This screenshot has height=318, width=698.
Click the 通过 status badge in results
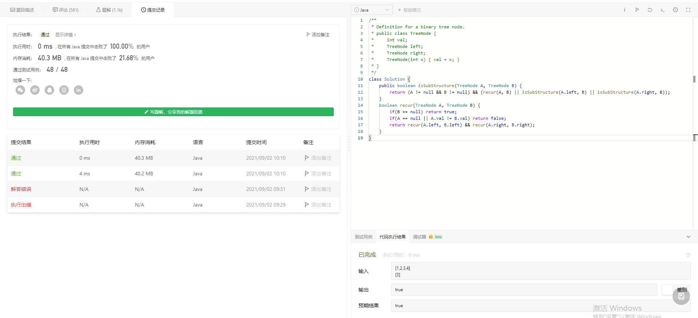45,35
